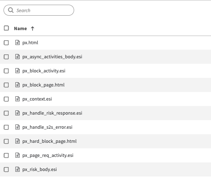Screen dimensions: 211x180
Task: Focus the Search input field
Action: 39,10
